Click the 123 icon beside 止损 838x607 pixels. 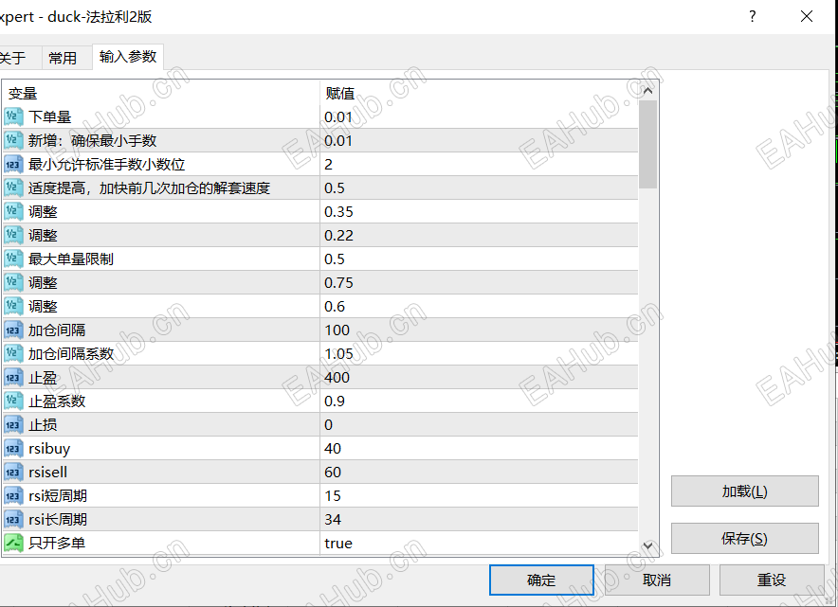click(x=13, y=423)
